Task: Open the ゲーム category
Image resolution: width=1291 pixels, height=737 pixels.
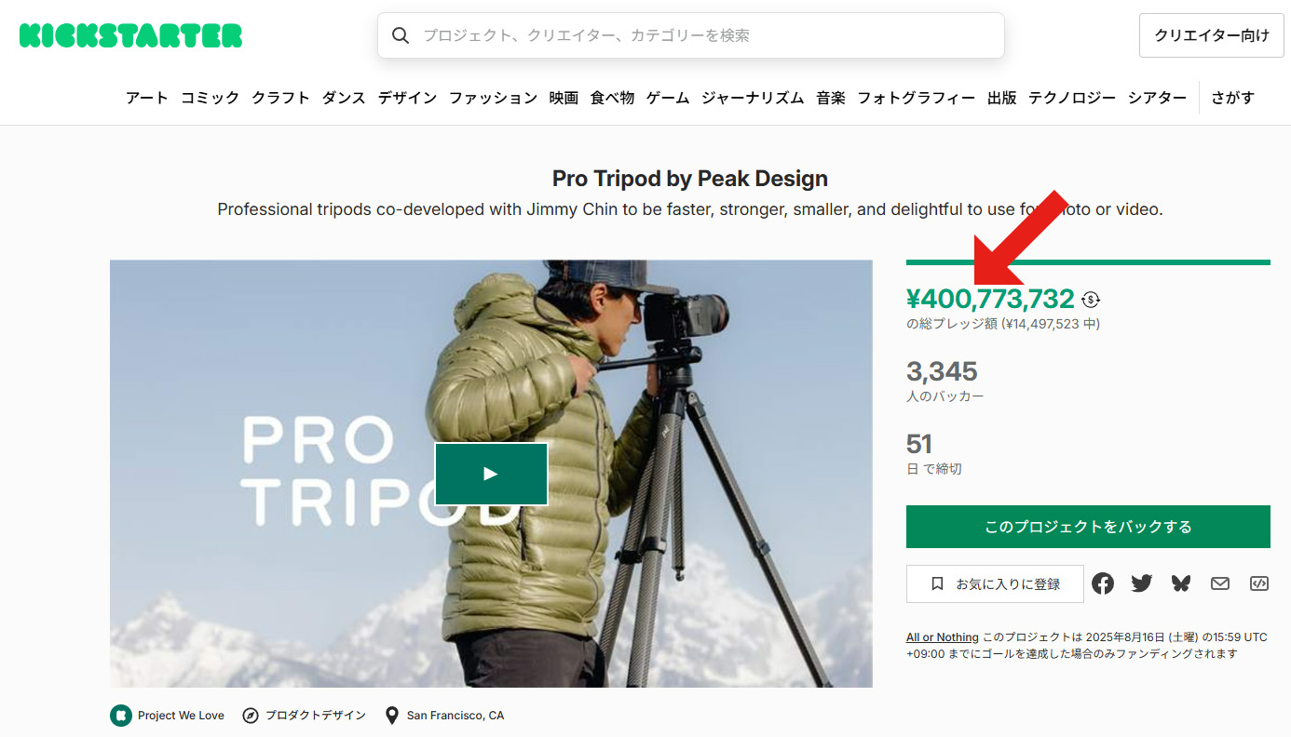Action: tap(668, 98)
